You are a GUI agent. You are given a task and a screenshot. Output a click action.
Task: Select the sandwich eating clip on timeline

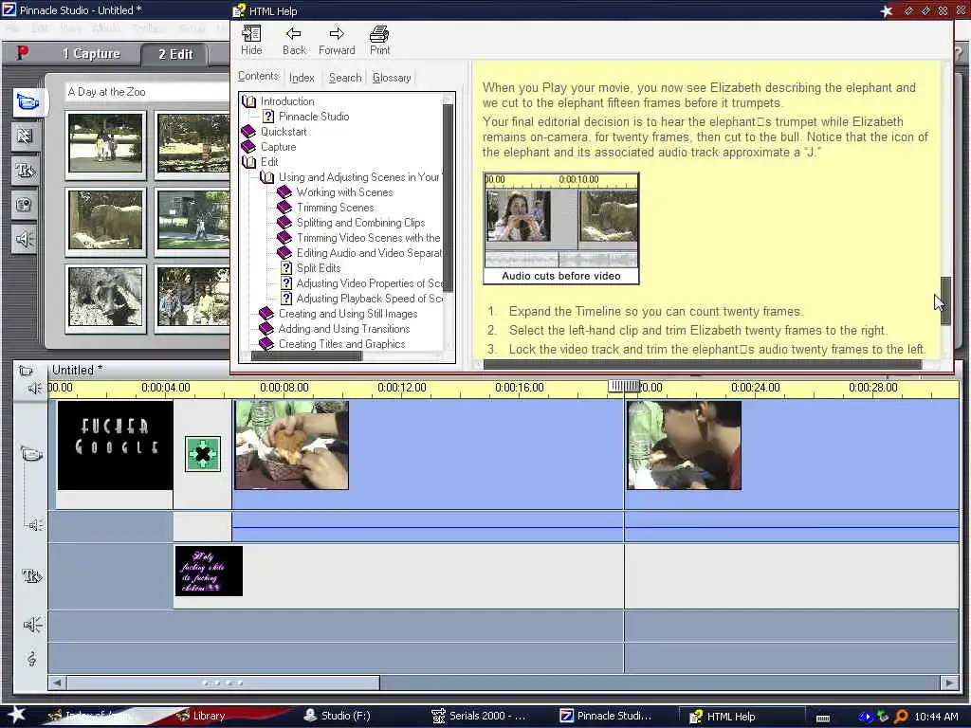coord(291,446)
